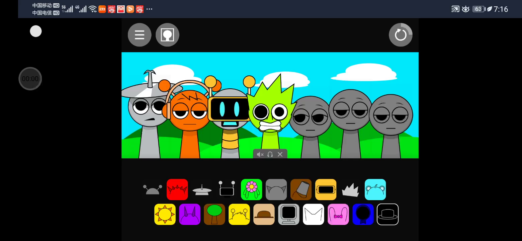Open the hamburger menu
Viewport: 522px width, 241px height.
pos(140,35)
